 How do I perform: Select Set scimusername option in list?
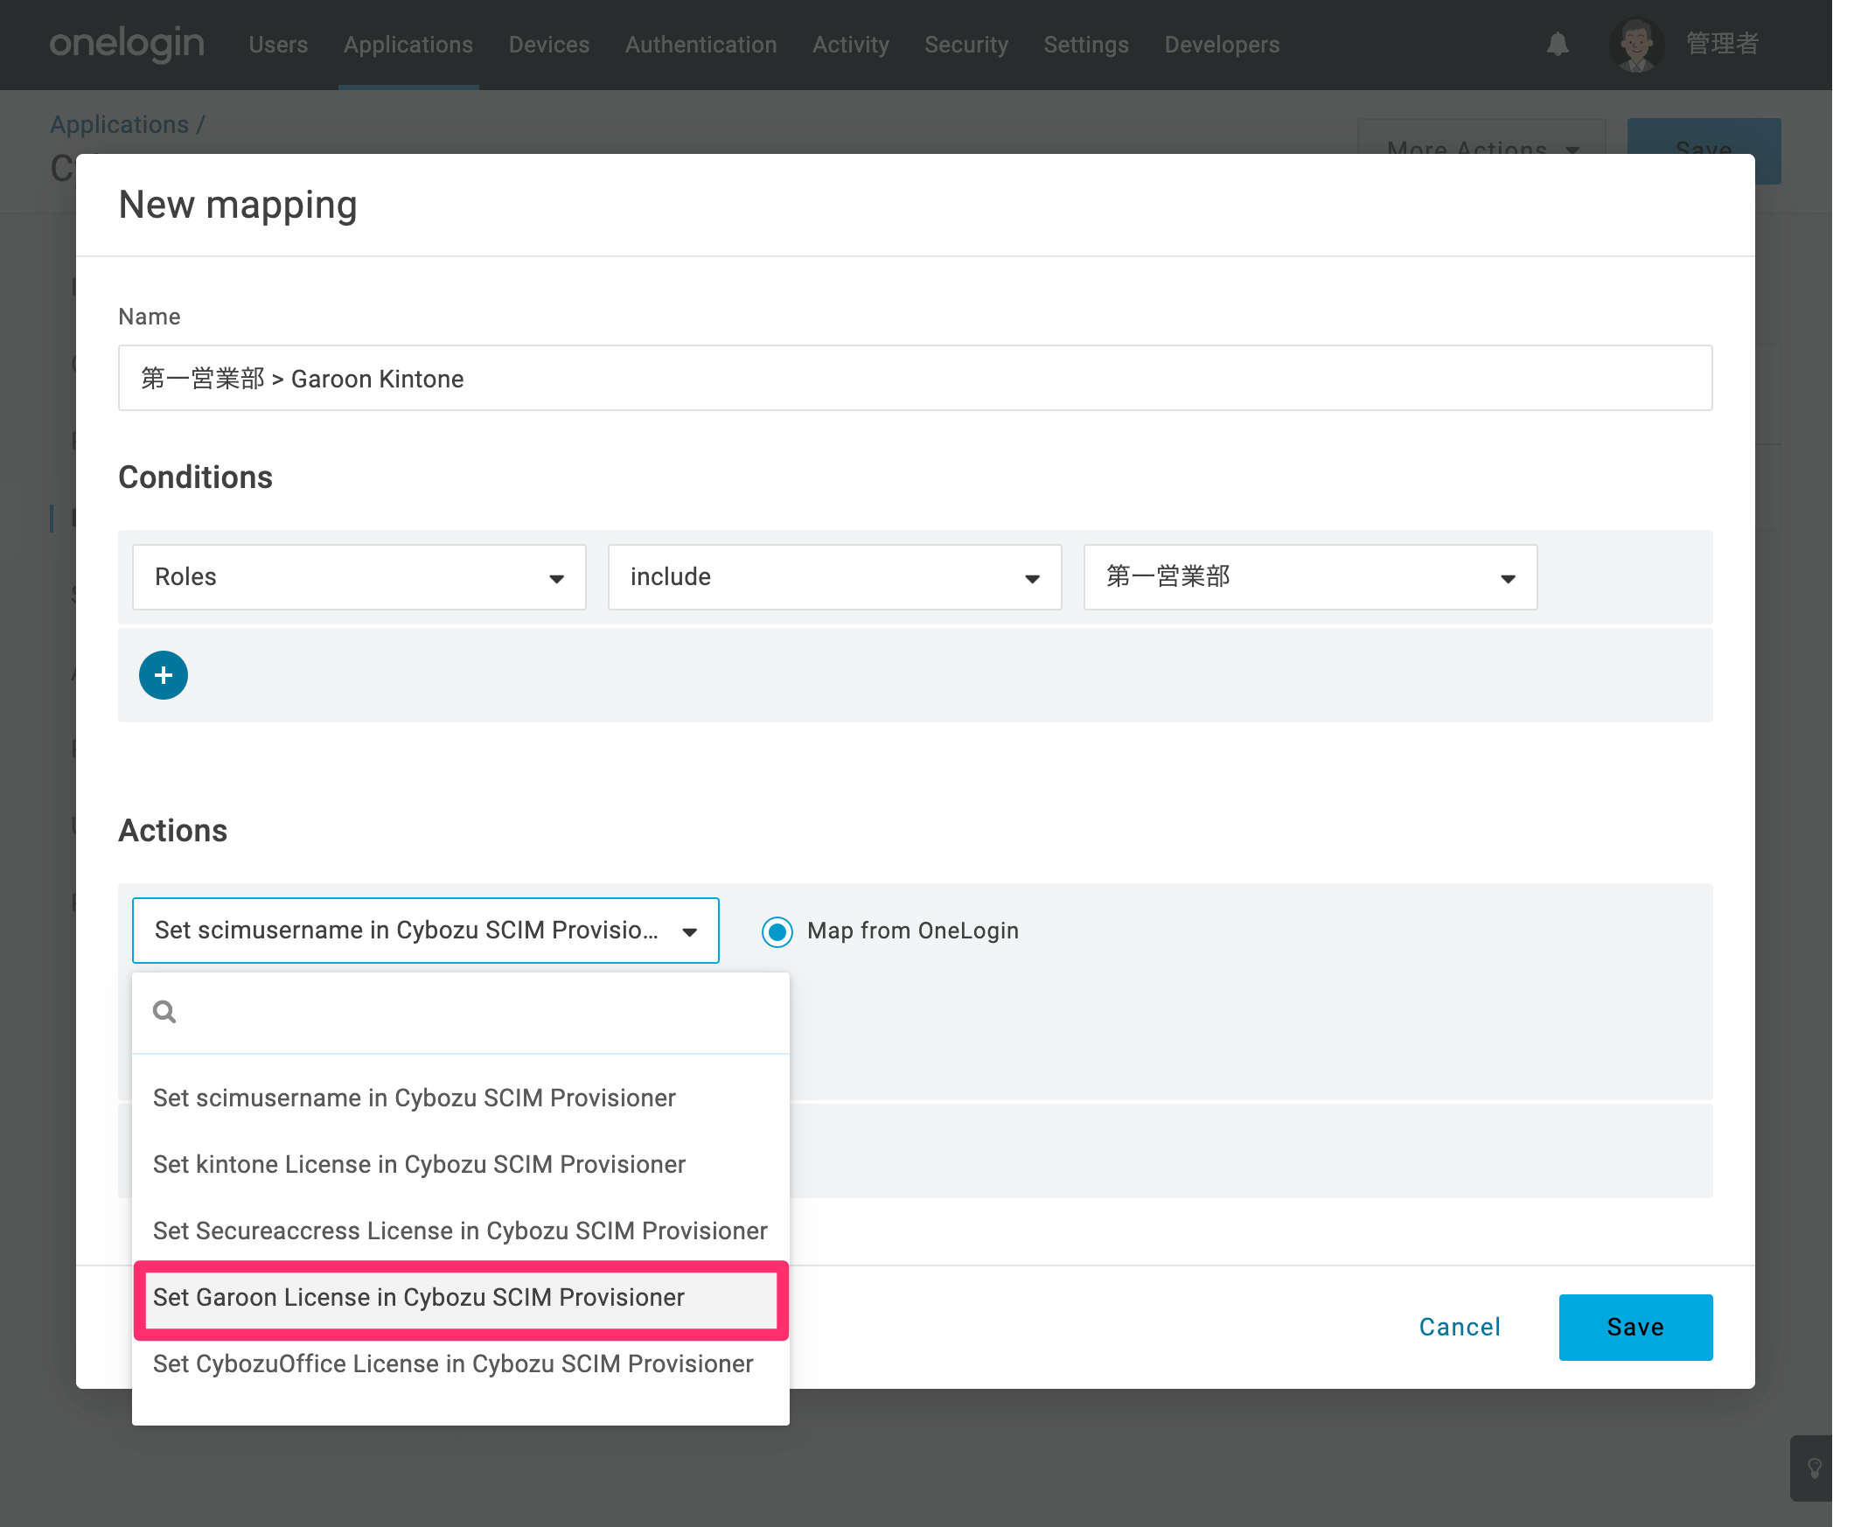pos(461,1098)
